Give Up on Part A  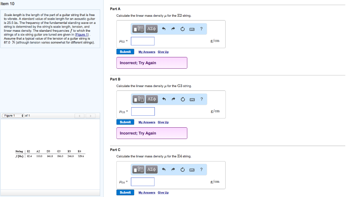pos(163,52)
